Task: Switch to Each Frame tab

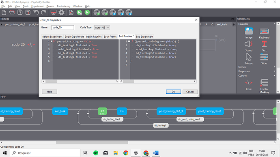Action: [x=110, y=37]
